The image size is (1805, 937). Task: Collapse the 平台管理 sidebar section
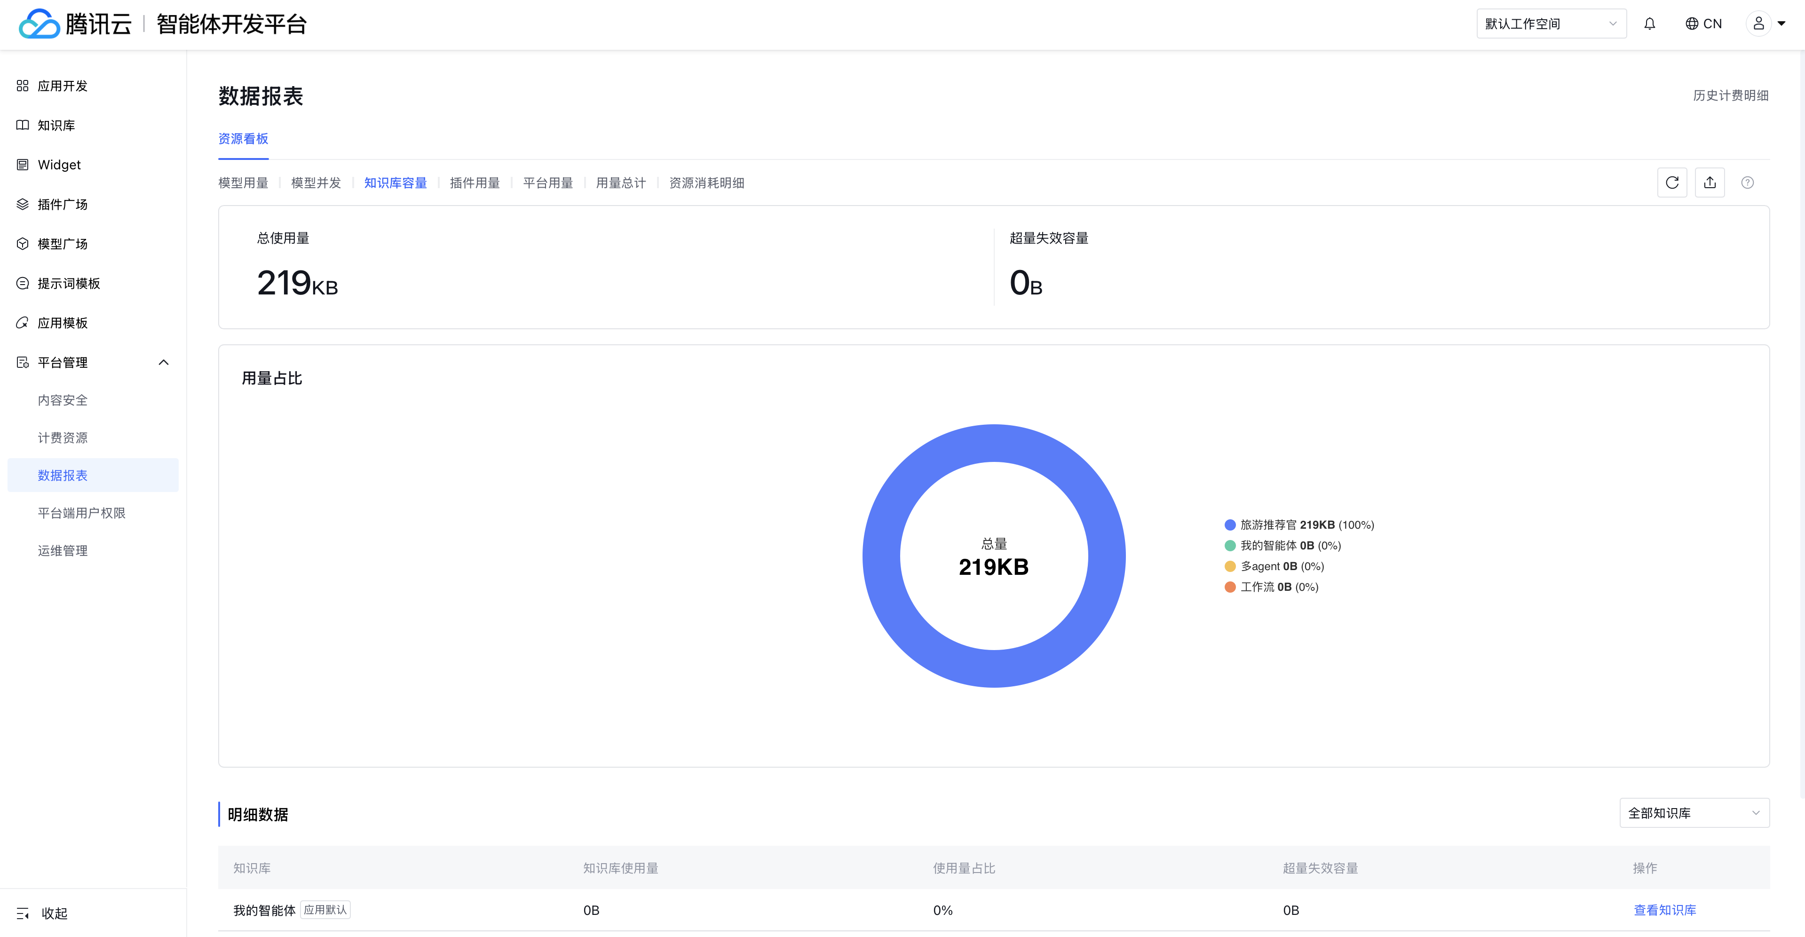(164, 362)
